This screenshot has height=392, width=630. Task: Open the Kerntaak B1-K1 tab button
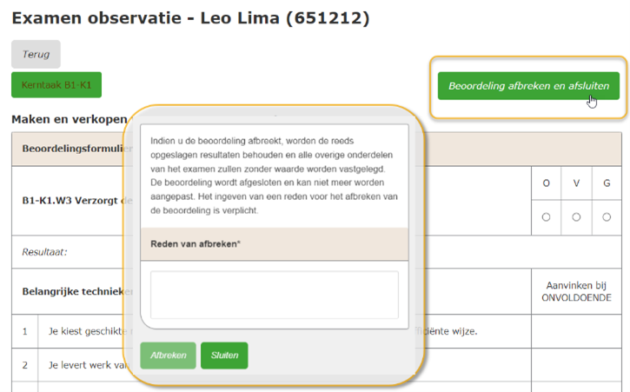pyautogui.click(x=56, y=85)
